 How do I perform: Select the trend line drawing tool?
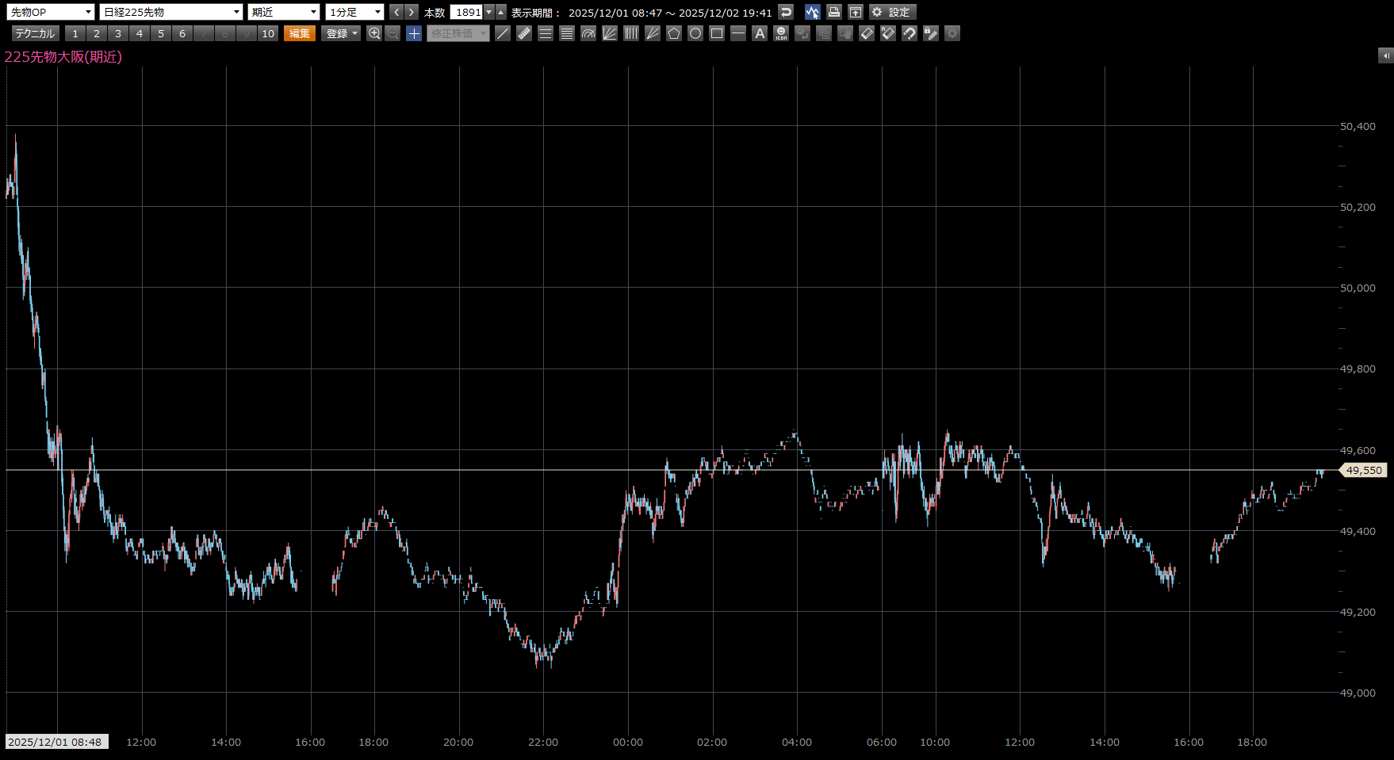pyautogui.click(x=503, y=33)
